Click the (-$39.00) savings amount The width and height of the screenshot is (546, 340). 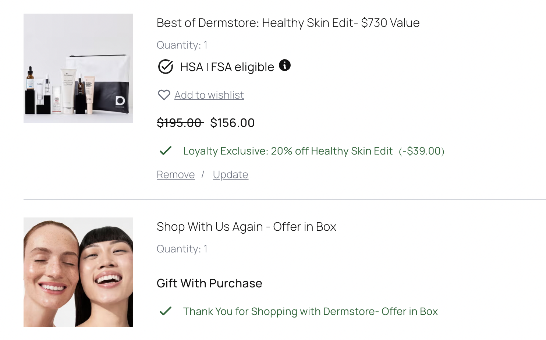tap(422, 151)
